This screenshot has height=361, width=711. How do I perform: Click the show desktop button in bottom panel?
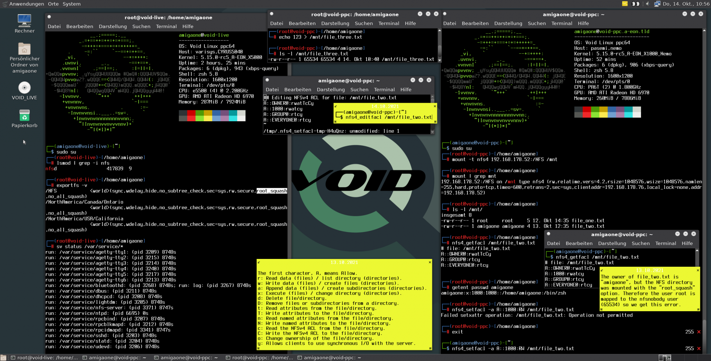(x=4, y=357)
